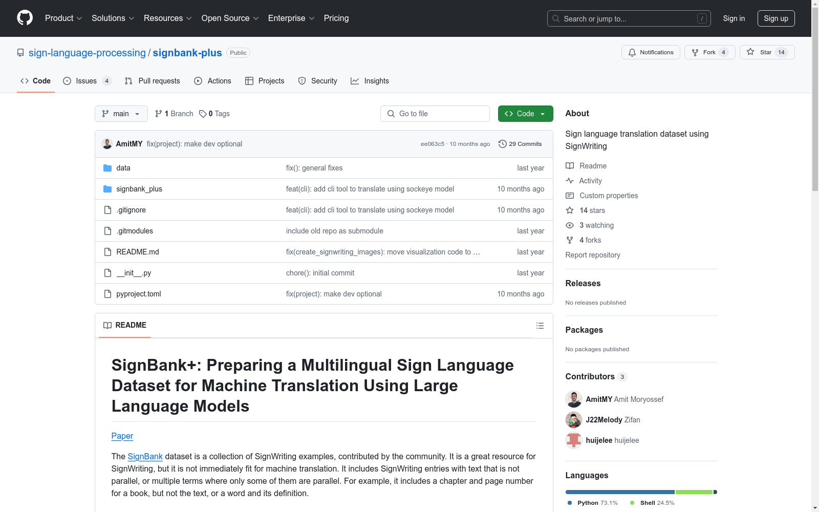
Task: Click AmitMY contributor avatar
Action: (x=574, y=399)
